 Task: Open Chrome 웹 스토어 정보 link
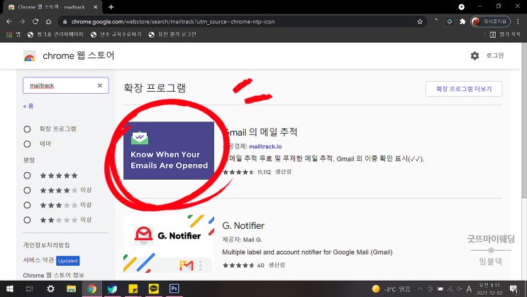[53, 275]
